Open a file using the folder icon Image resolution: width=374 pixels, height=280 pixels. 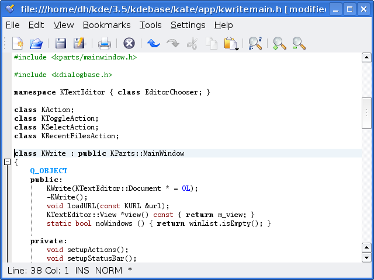pos(36,43)
